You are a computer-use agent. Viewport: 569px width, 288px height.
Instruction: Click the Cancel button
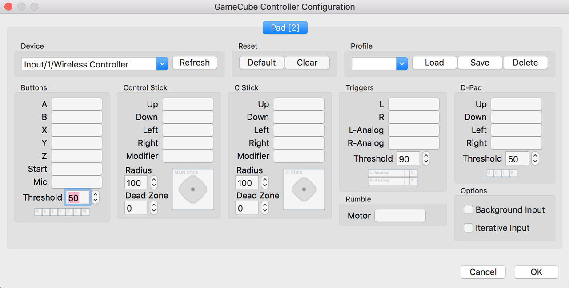tap(483, 272)
